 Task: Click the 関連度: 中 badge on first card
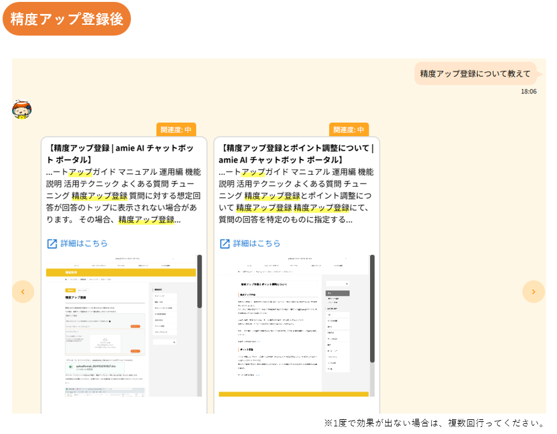pyautogui.click(x=175, y=130)
